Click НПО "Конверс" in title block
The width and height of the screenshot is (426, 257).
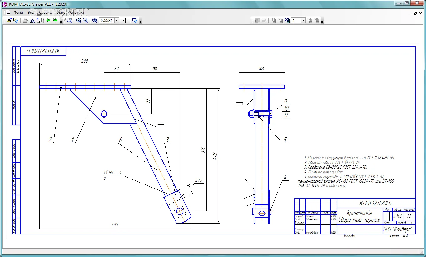(x=398, y=229)
